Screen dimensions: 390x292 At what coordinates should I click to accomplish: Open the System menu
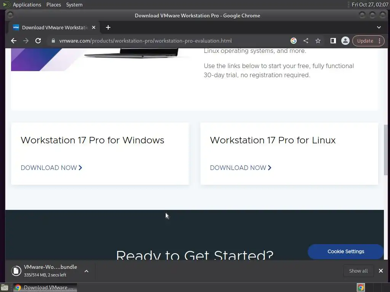tap(74, 5)
